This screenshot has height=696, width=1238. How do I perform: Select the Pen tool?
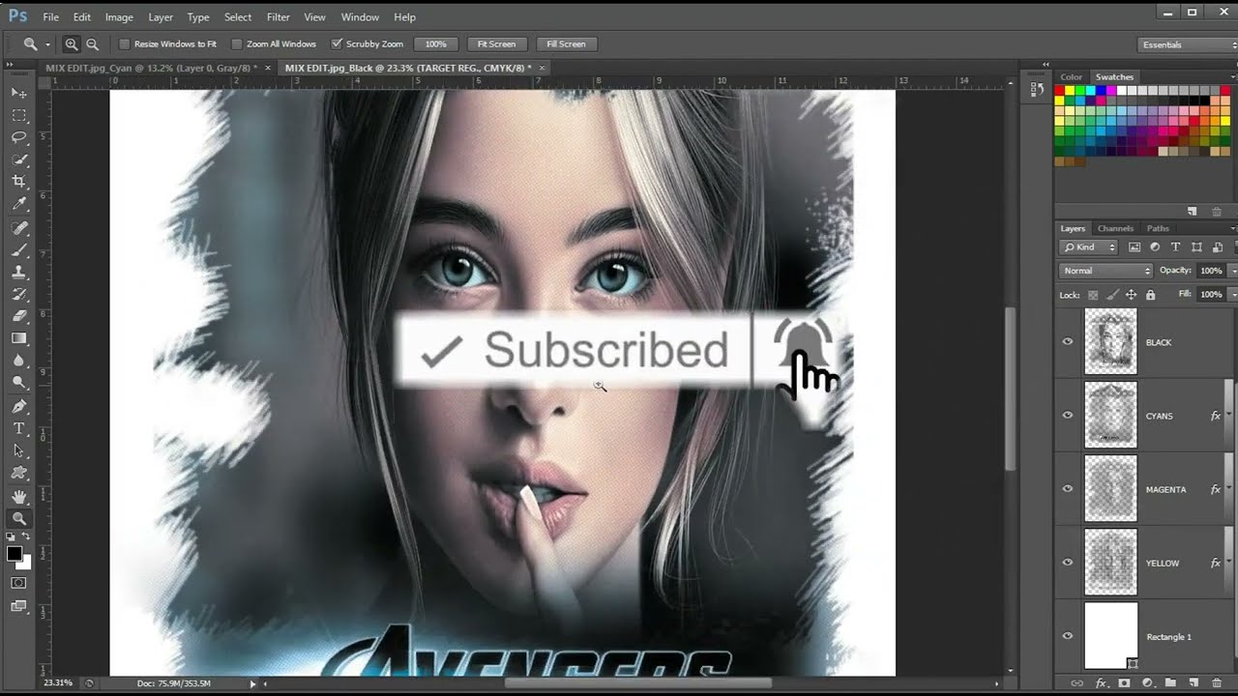point(18,406)
